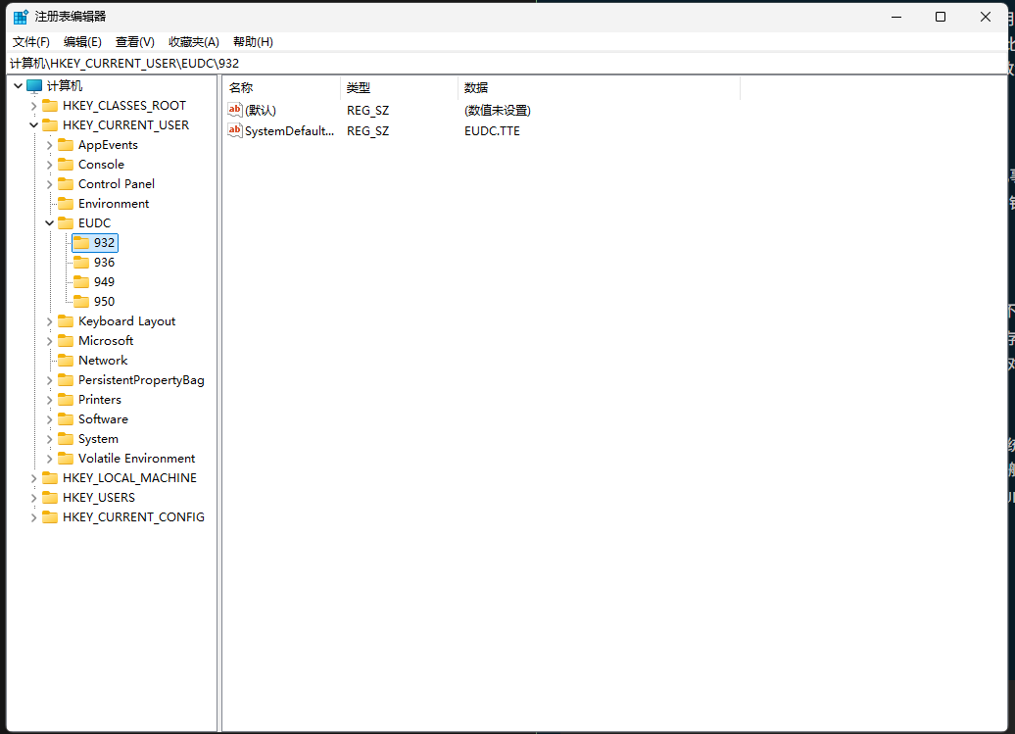Expand the HKEY_USERS node
The image size is (1015, 734).
[33, 498]
